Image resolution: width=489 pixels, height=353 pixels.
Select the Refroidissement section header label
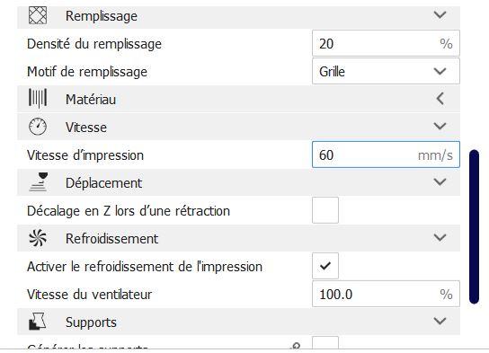pyautogui.click(x=112, y=239)
